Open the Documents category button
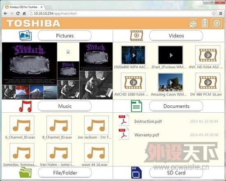226x181 pixels. [176, 106]
